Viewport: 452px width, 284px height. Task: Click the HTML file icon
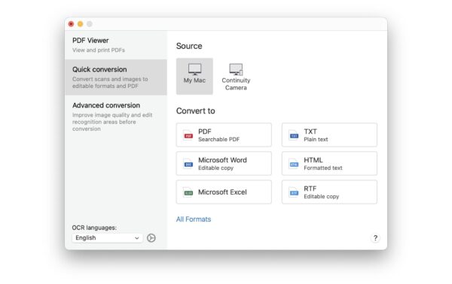[x=294, y=164]
